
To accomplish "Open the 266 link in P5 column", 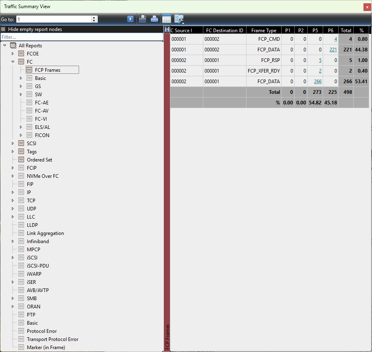I will click(318, 82).
